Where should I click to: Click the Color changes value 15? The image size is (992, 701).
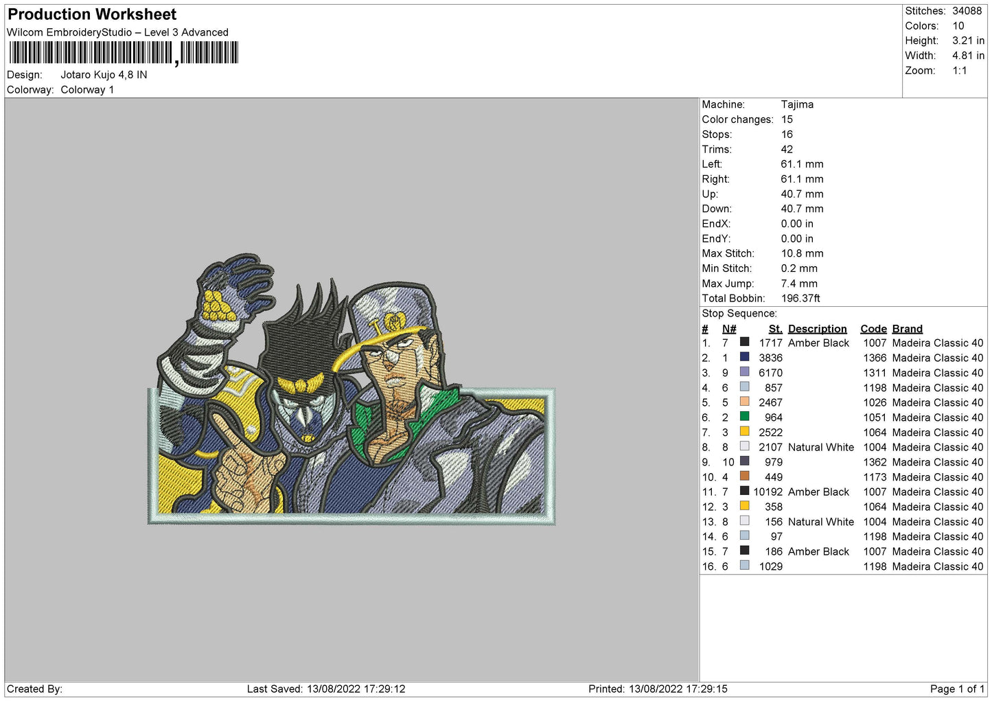pos(787,119)
